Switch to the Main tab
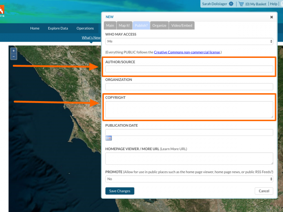This screenshot has height=212, width=283. pyautogui.click(x=110, y=26)
